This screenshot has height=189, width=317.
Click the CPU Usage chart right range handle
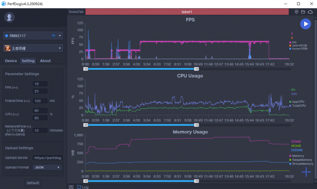click(x=197, y=125)
